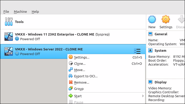This screenshot has width=185, height=104.
Task: Click the Ctrl+S shortcut text
Action: tap(137, 57)
